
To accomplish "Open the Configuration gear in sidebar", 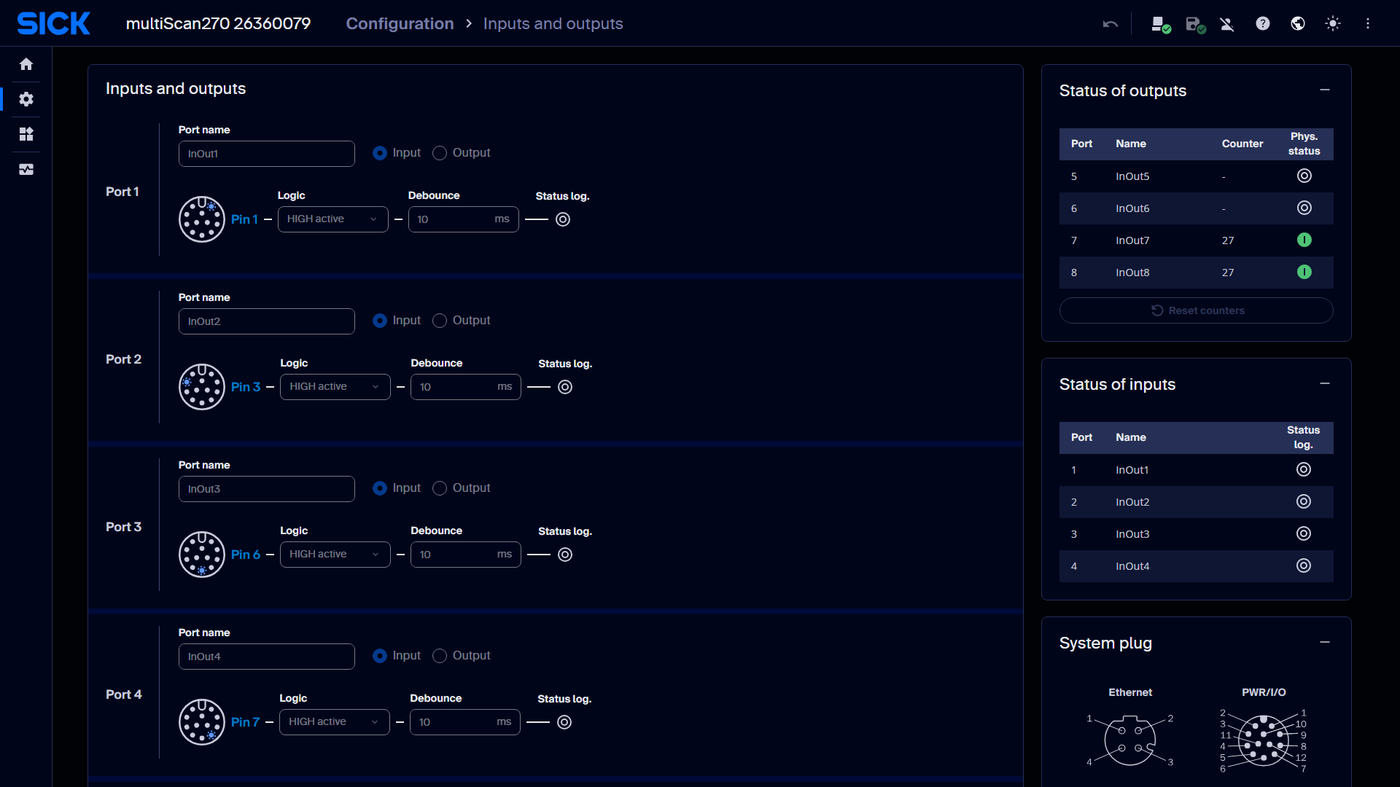I will click(x=26, y=99).
